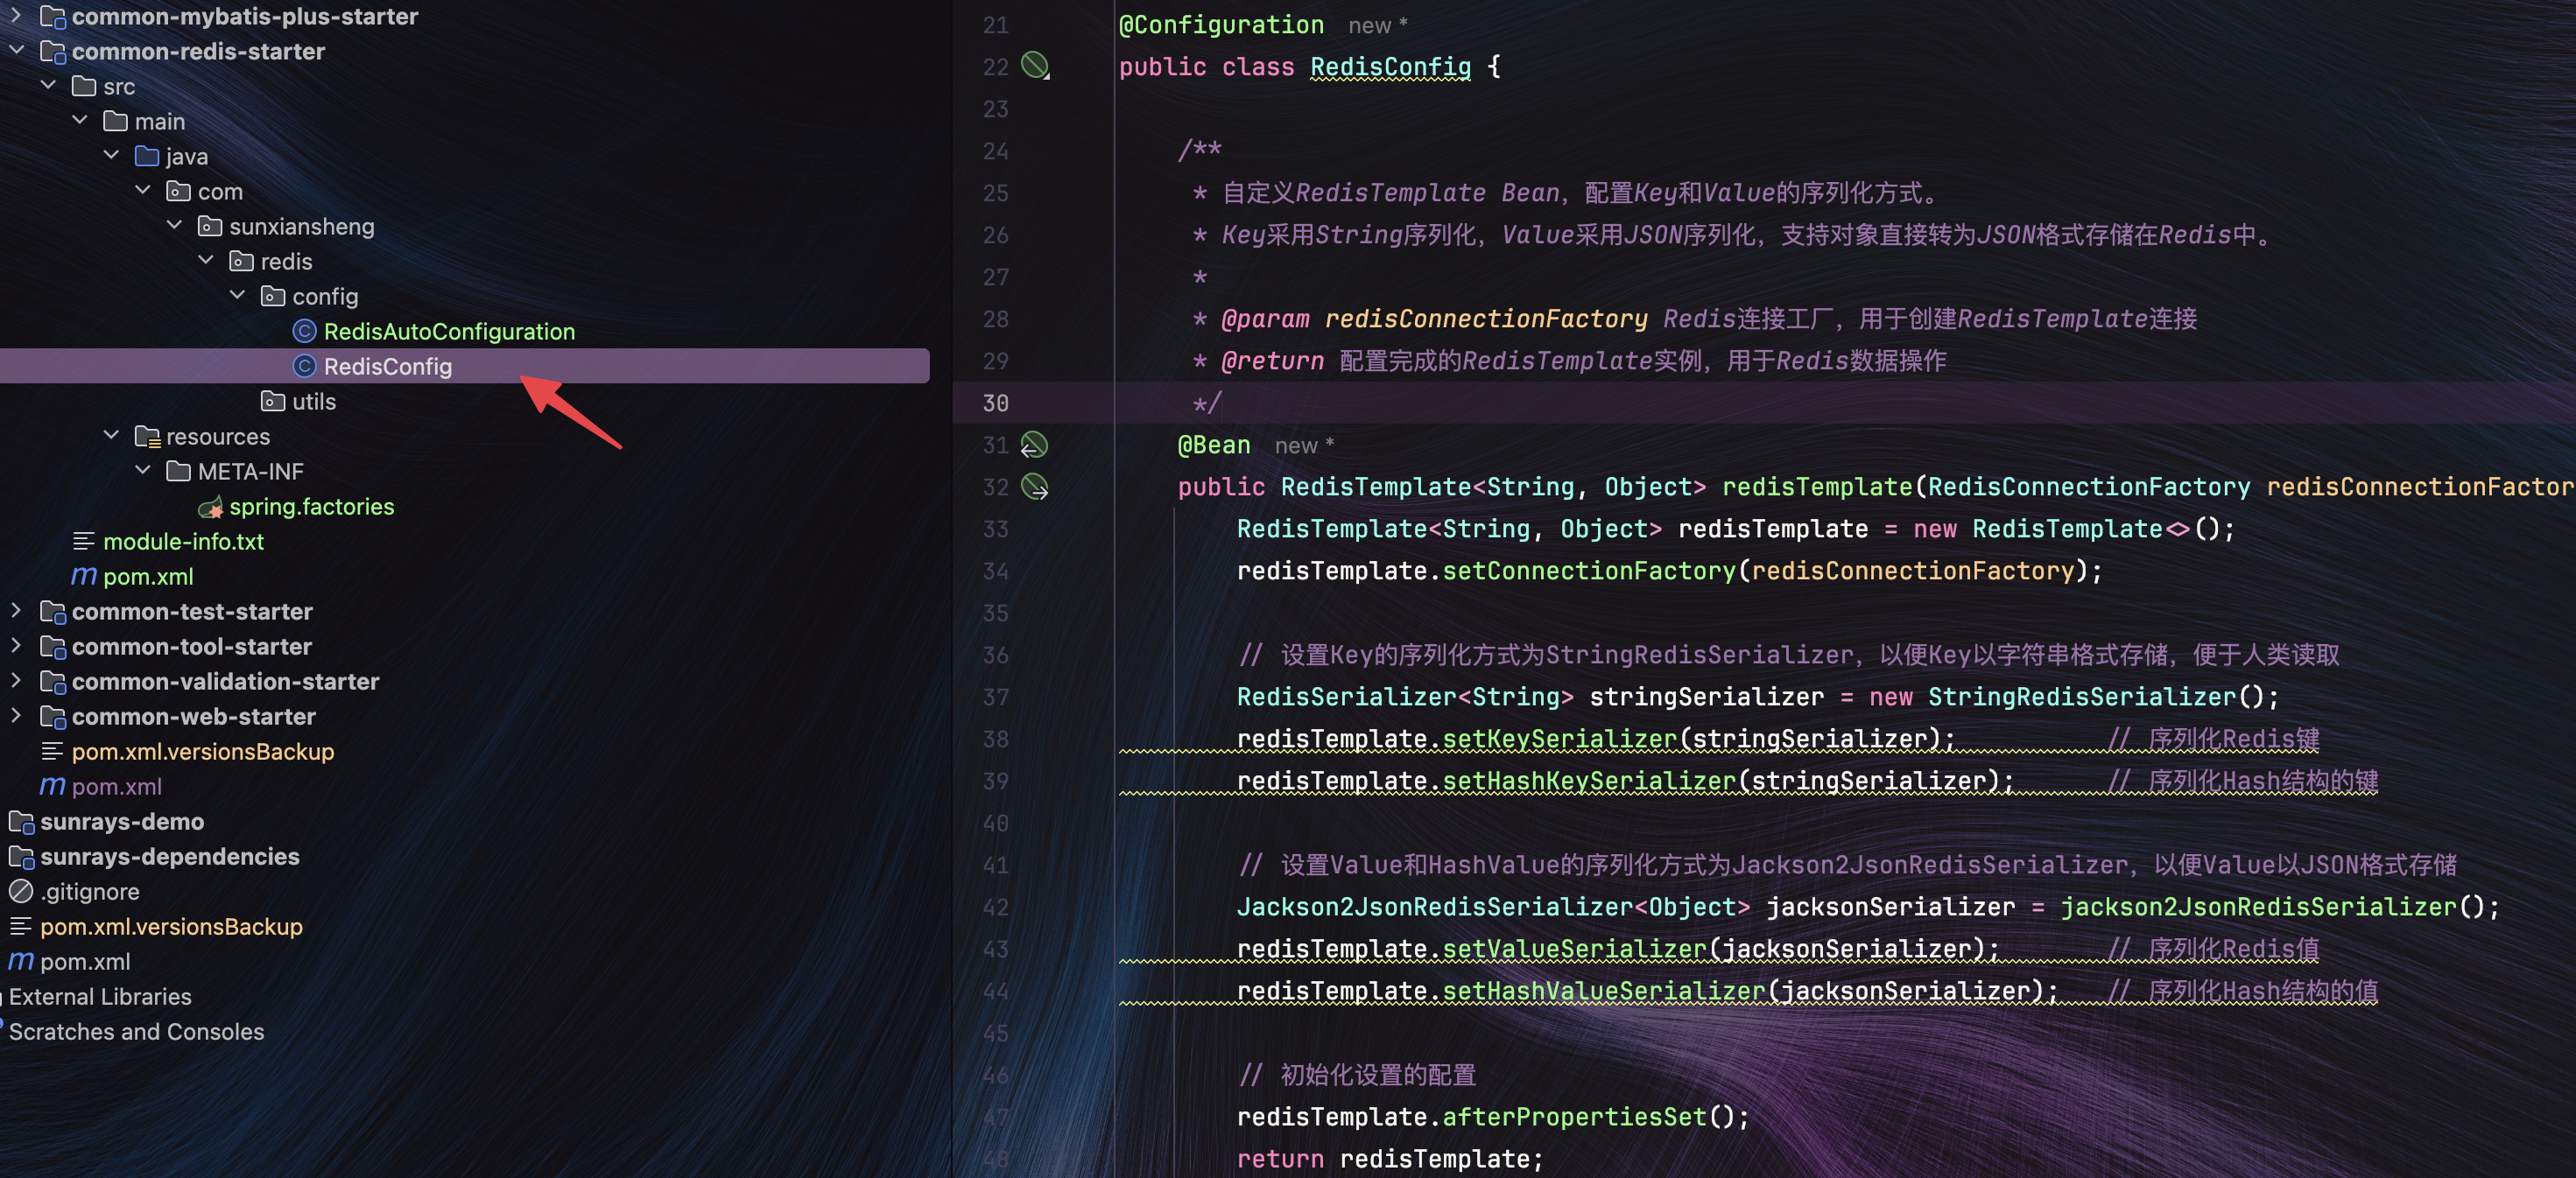Select the utils package

[x=314, y=402]
